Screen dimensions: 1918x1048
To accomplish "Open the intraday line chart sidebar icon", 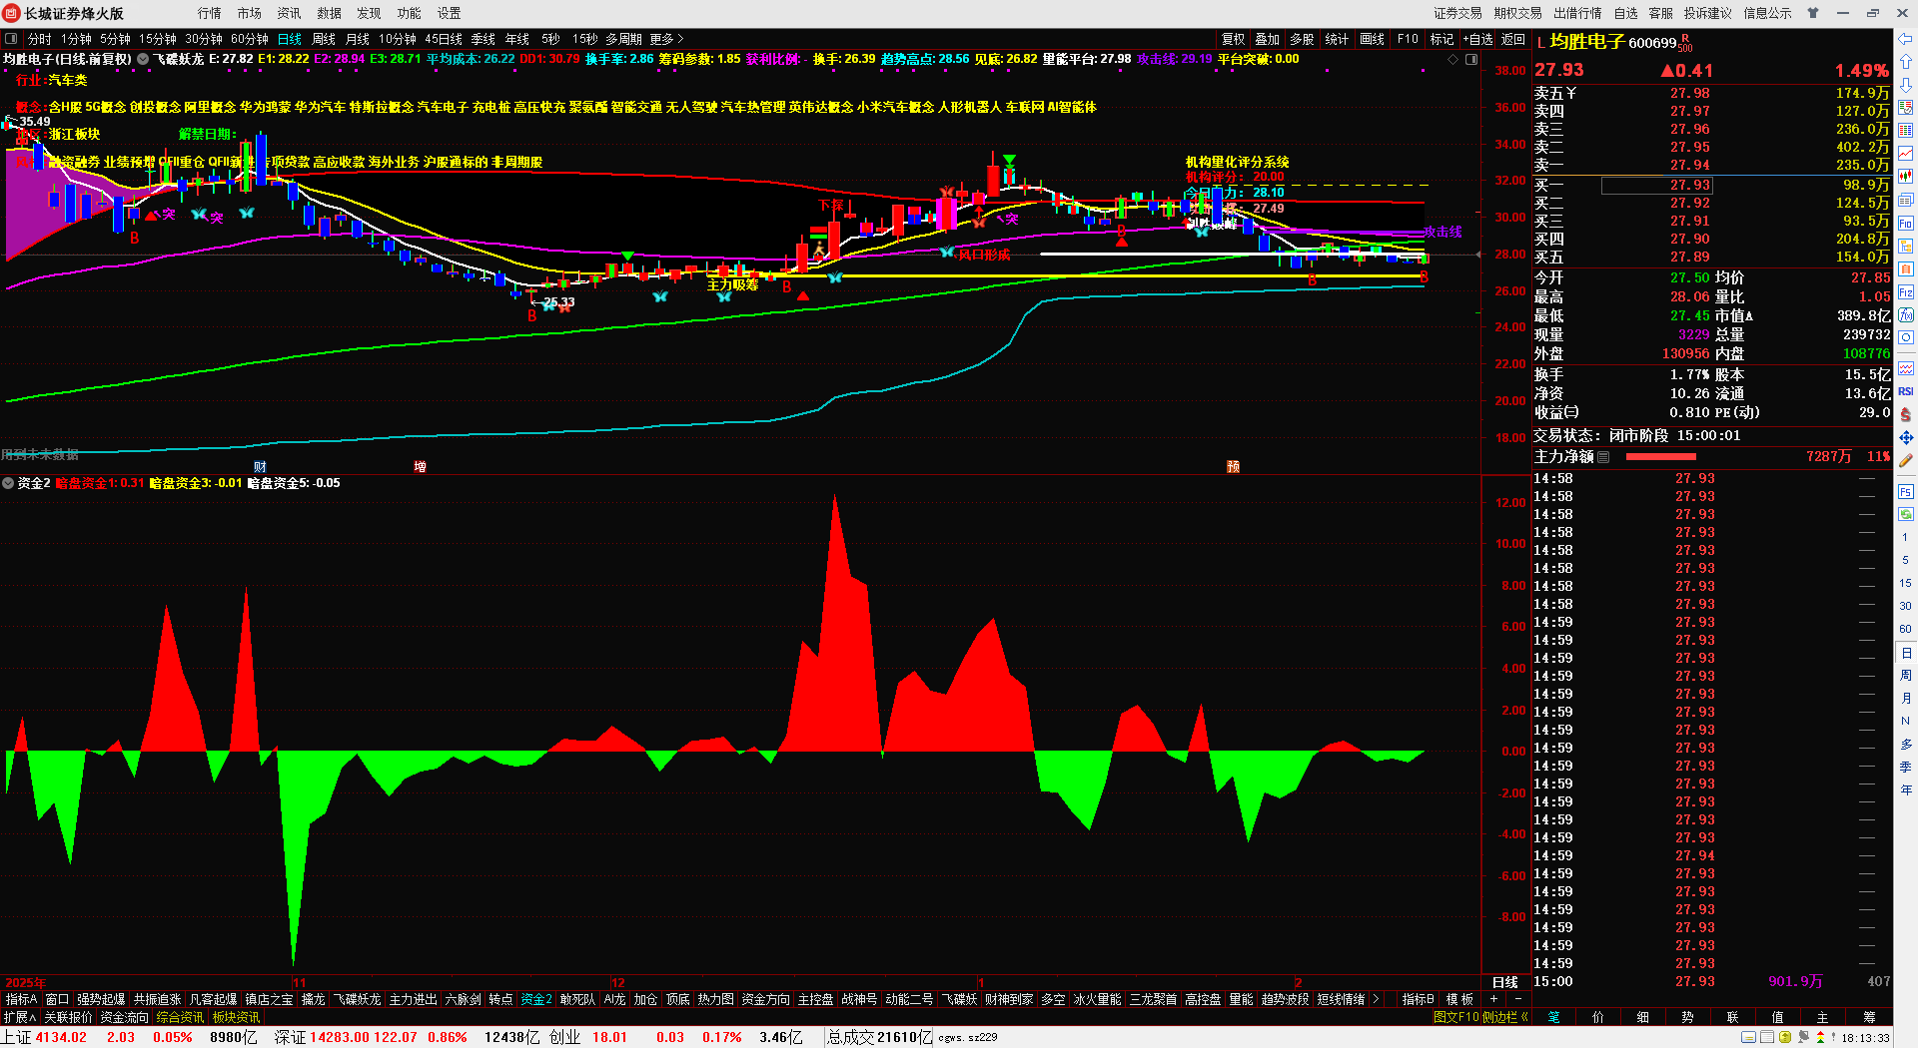I will coord(1906,154).
